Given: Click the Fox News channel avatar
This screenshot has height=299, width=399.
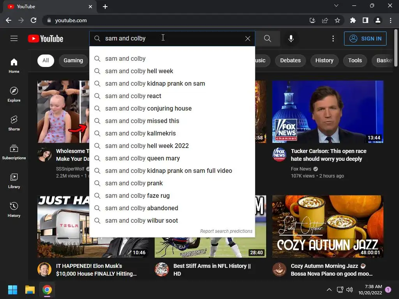Looking at the screenshot, I should point(279,155).
